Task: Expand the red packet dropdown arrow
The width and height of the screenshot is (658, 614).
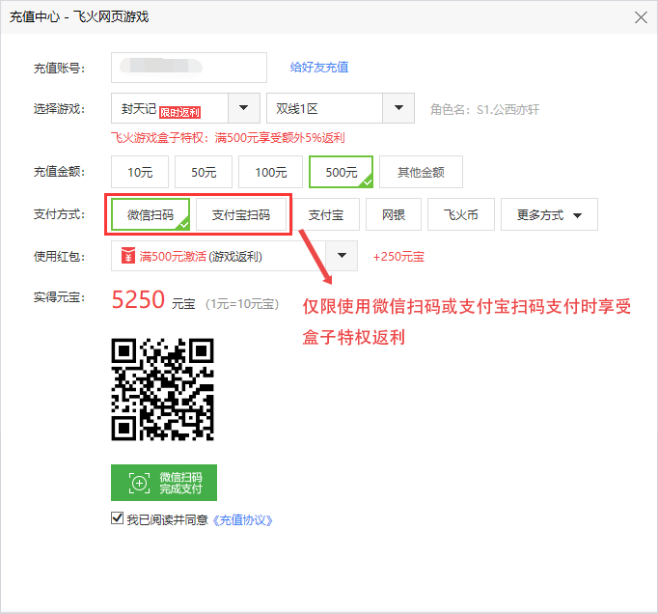Action: coord(342,257)
